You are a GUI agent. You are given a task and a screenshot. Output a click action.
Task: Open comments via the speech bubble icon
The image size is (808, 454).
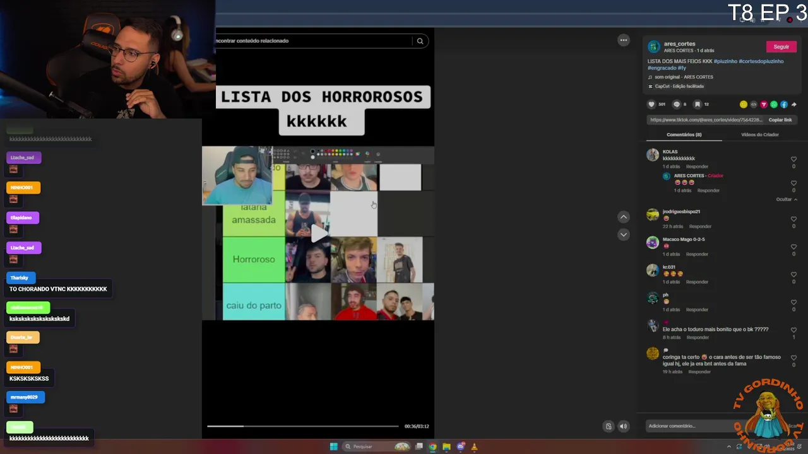tap(677, 104)
